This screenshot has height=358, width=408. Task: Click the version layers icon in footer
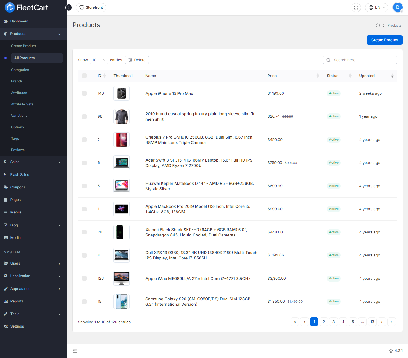(x=391, y=351)
